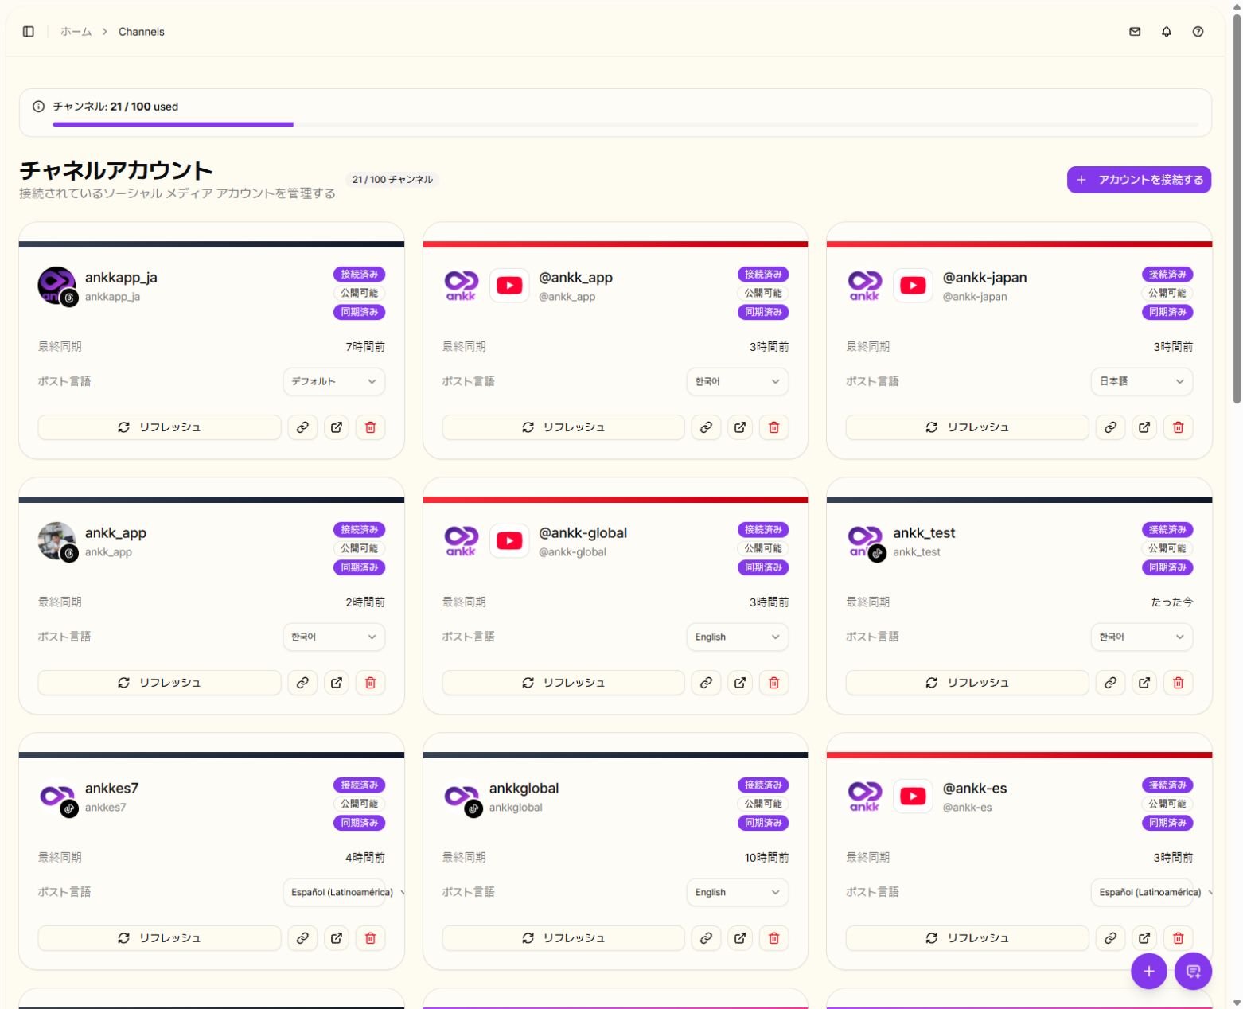Click the 21 / 100 チャンネル badge
The image size is (1243, 1009).
point(392,180)
